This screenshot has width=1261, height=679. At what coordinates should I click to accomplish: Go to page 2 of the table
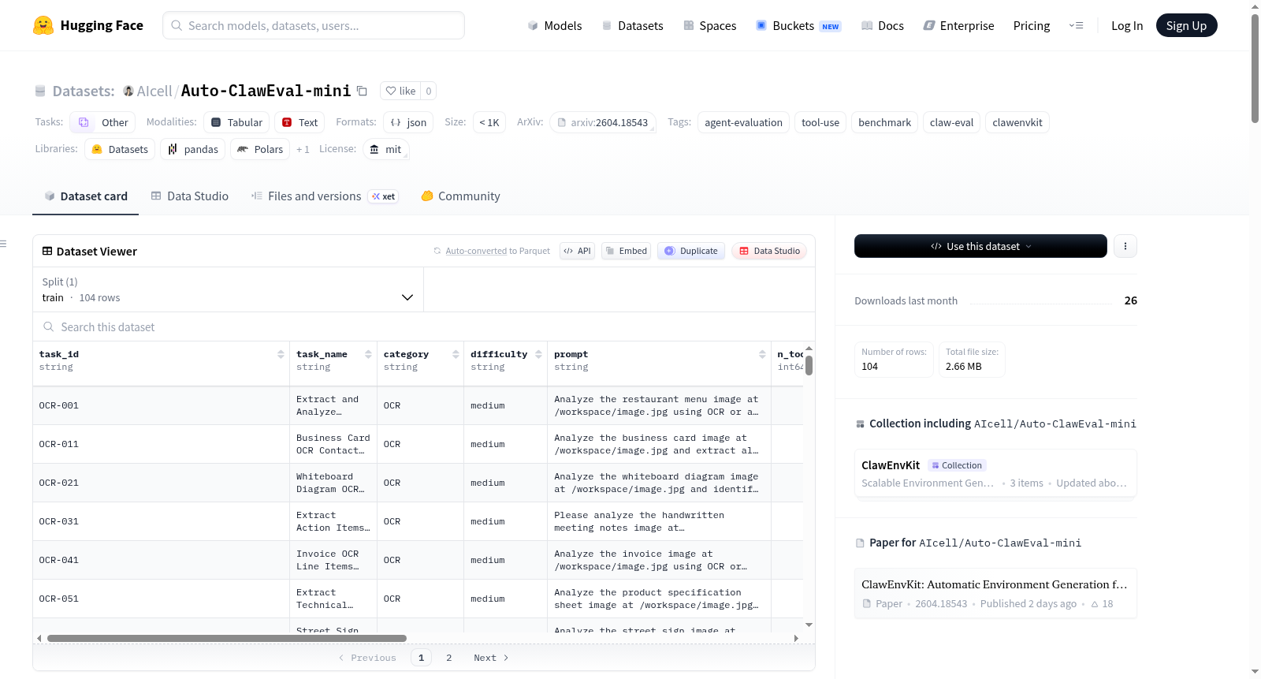point(449,658)
